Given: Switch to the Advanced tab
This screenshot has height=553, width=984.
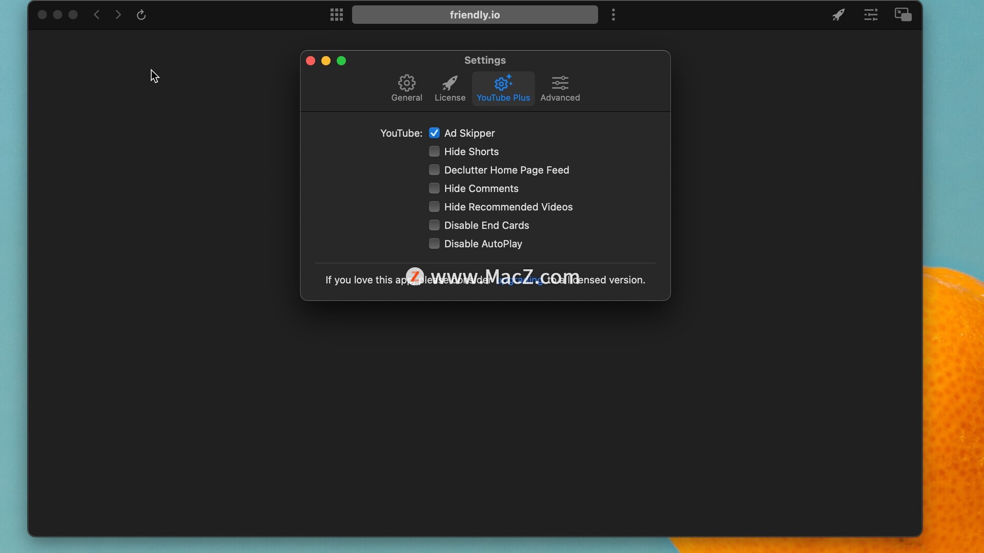Looking at the screenshot, I should (x=560, y=89).
